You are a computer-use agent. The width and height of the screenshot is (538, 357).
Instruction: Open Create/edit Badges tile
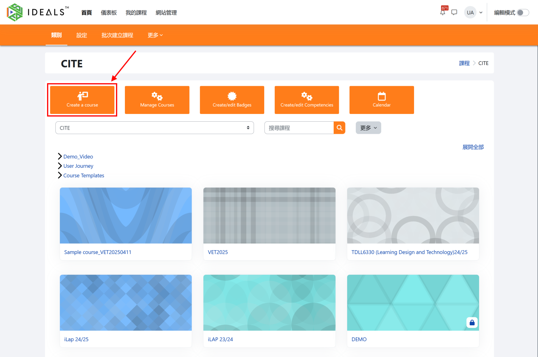tap(232, 100)
